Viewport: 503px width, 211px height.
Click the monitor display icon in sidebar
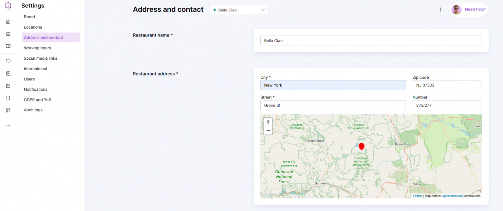coord(8,61)
